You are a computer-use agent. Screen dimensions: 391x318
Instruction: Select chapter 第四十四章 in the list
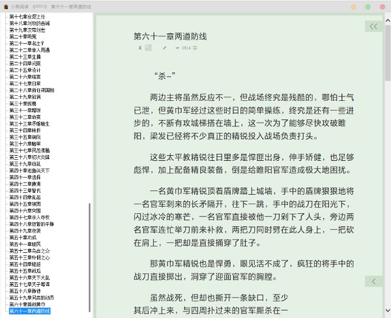coord(25,197)
